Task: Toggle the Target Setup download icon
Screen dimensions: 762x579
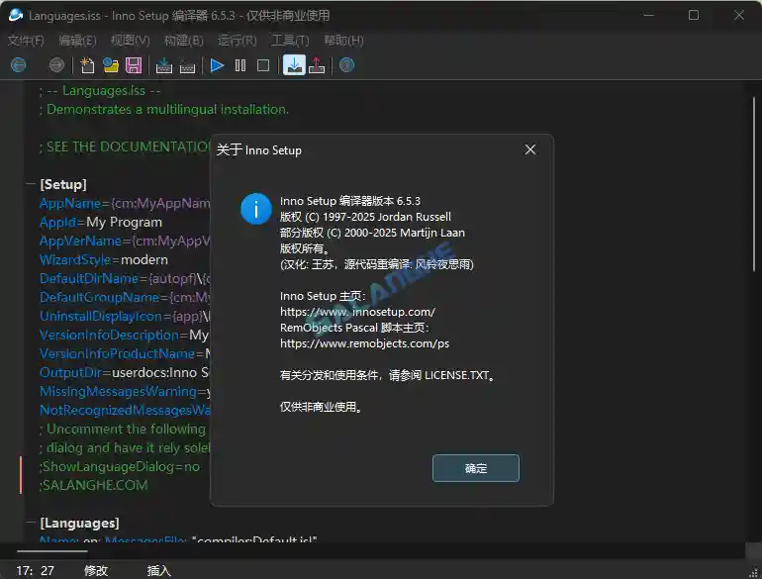Action: tap(294, 65)
